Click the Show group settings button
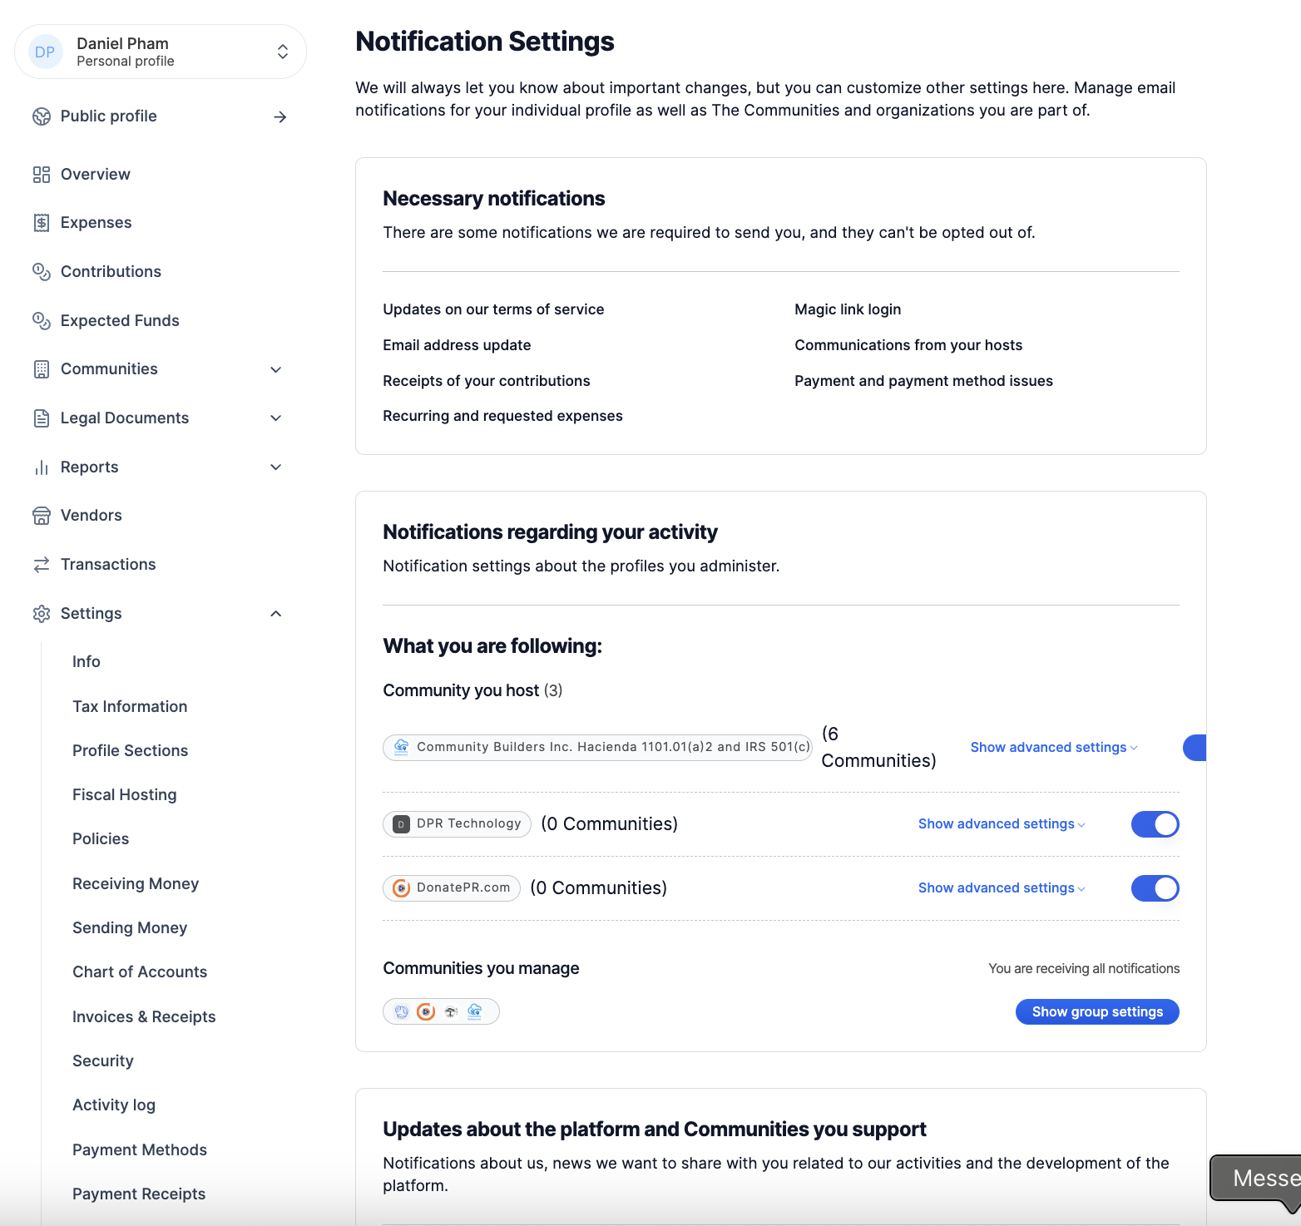The width and height of the screenshot is (1301, 1226). 1097,1011
